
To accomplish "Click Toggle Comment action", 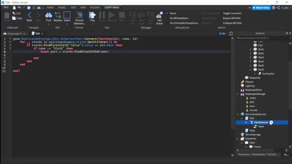I will (232, 13).
